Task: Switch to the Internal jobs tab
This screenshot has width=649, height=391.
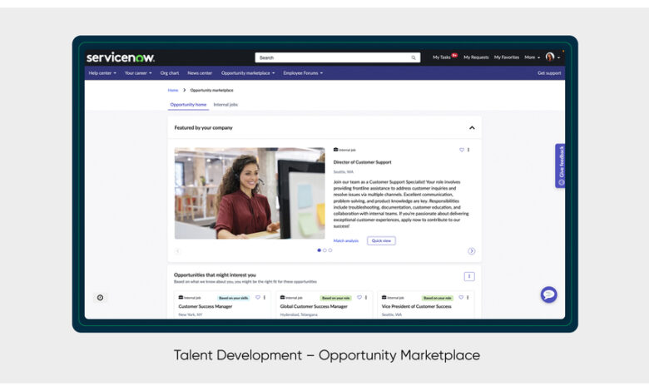Action: click(x=225, y=105)
